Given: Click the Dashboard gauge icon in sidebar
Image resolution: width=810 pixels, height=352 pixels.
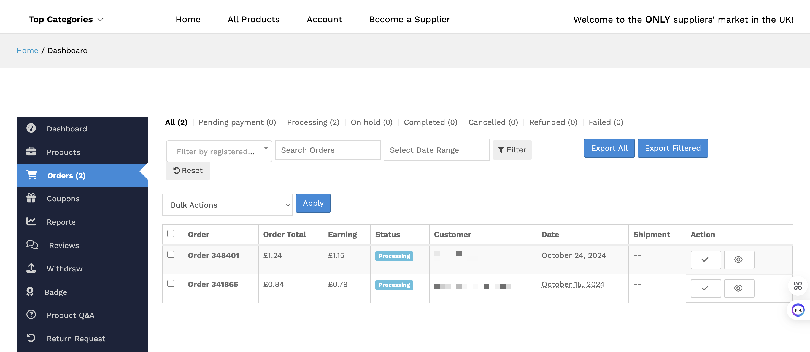Looking at the screenshot, I should pos(31,128).
